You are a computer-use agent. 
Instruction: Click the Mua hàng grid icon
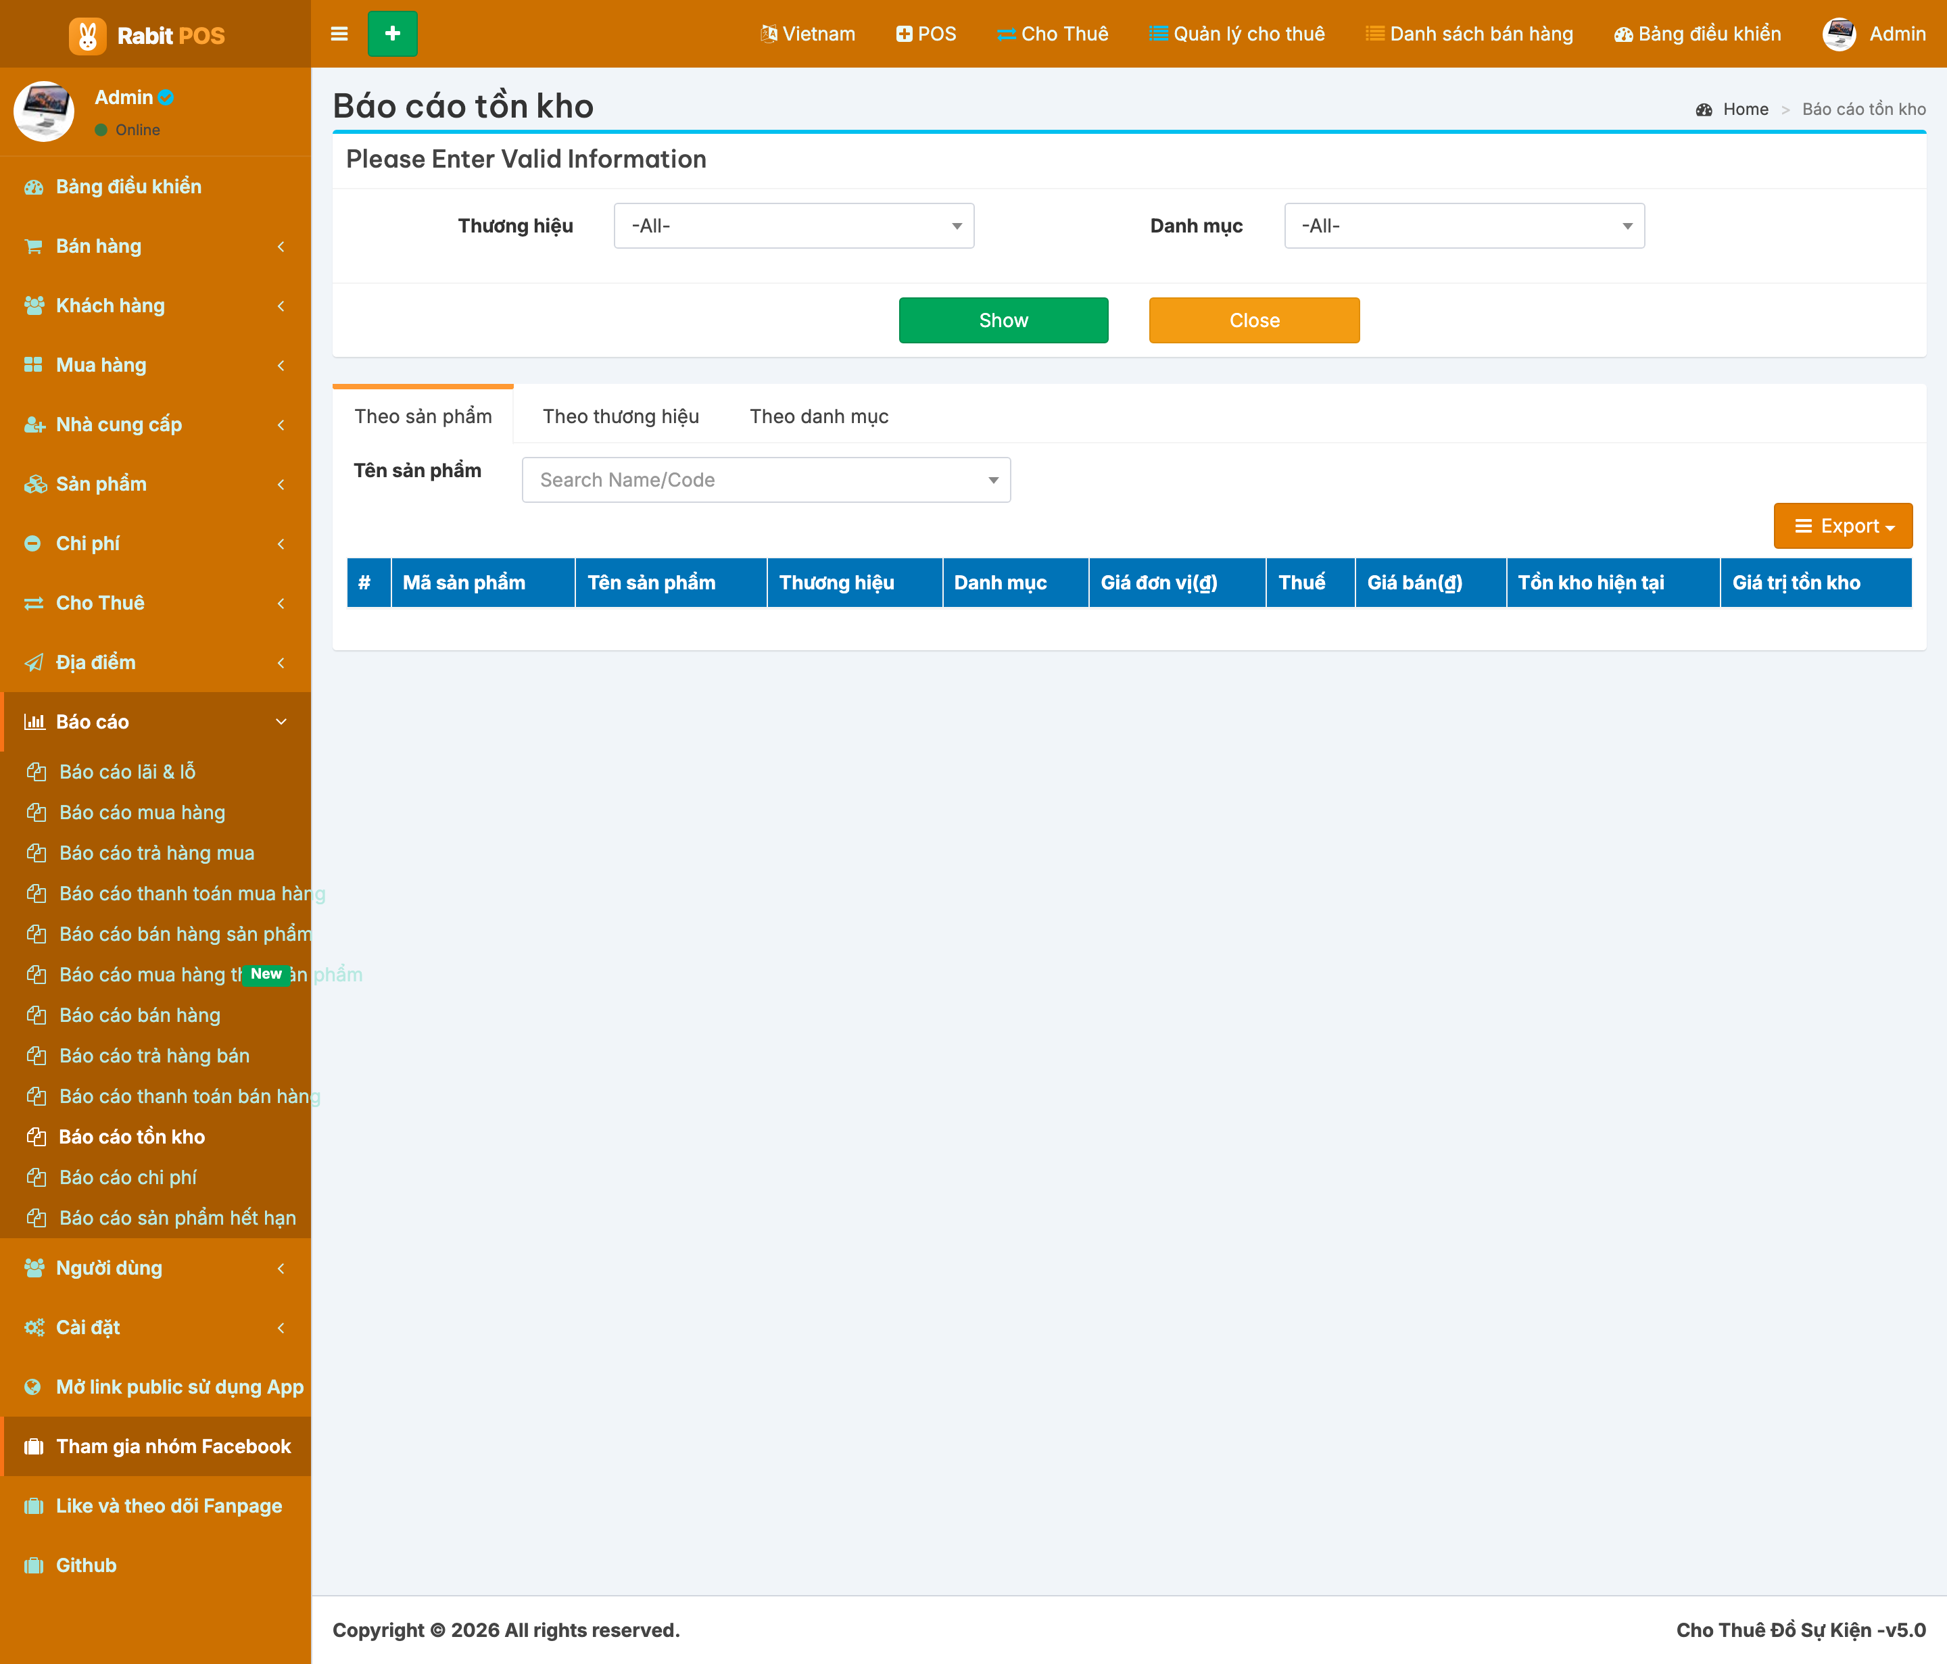pos(33,364)
